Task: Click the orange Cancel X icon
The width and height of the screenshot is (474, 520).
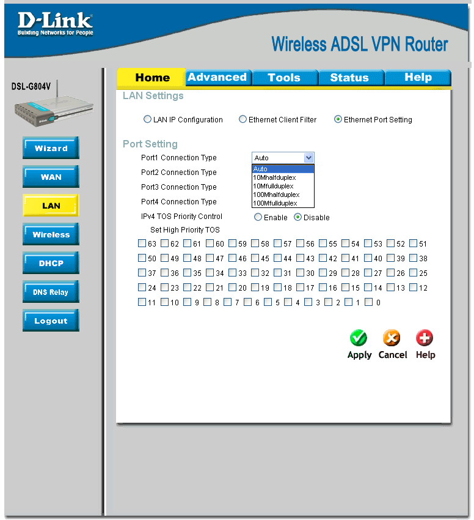Action: pos(392,338)
